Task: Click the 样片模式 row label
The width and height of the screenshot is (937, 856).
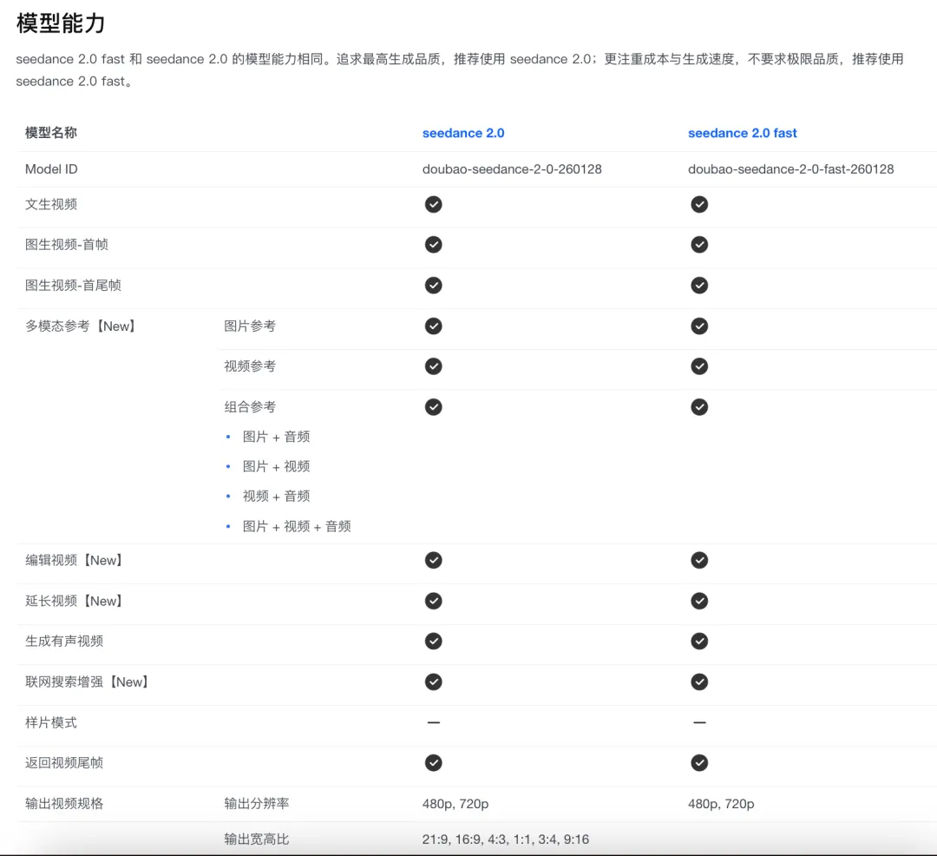Action: point(51,722)
